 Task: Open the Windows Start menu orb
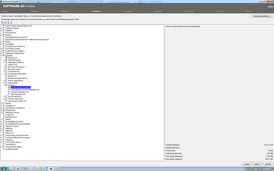[x=4, y=169]
